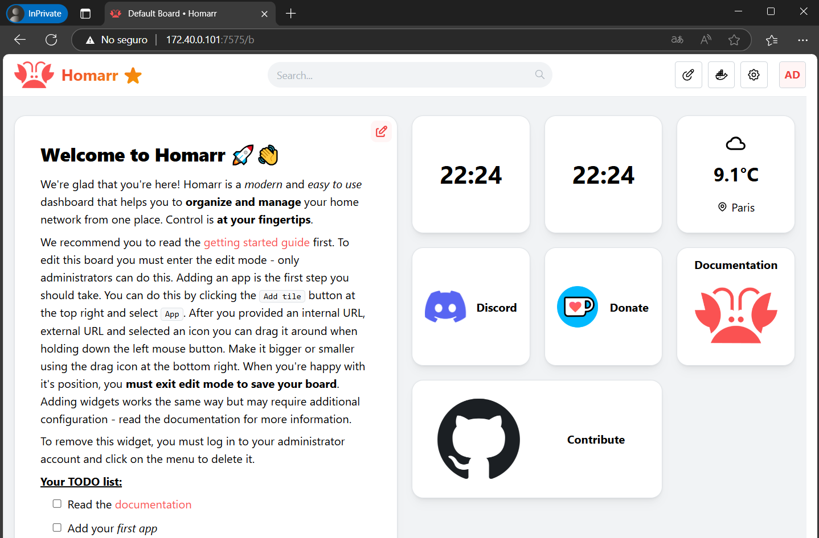Image resolution: width=819 pixels, height=538 pixels.
Task: Open the Donate Ko-fi cup icon
Action: point(578,307)
